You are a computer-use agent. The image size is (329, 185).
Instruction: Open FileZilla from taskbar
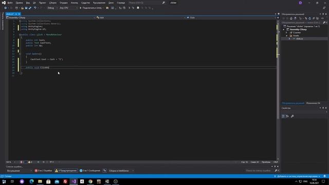pyautogui.click(x=65, y=181)
